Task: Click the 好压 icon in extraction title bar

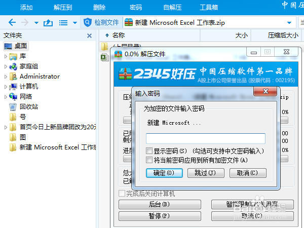Action: tap(118, 54)
